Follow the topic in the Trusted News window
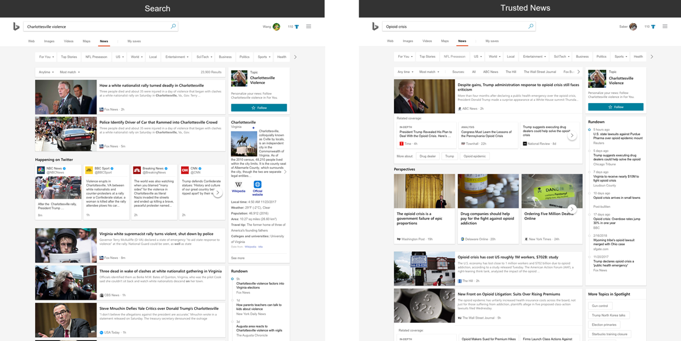This screenshot has width=681, height=341. point(616,106)
